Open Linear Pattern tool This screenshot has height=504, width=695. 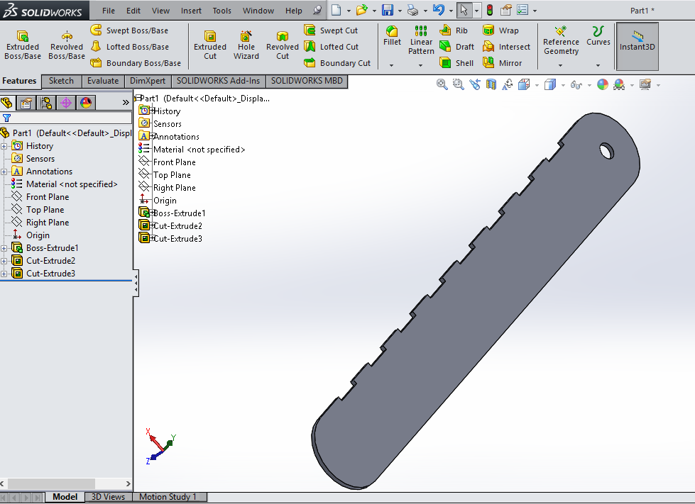point(421,40)
